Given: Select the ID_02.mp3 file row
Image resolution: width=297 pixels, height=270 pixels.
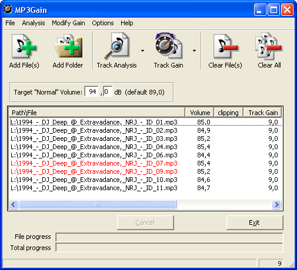Looking at the screenshot, I should point(146,130).
